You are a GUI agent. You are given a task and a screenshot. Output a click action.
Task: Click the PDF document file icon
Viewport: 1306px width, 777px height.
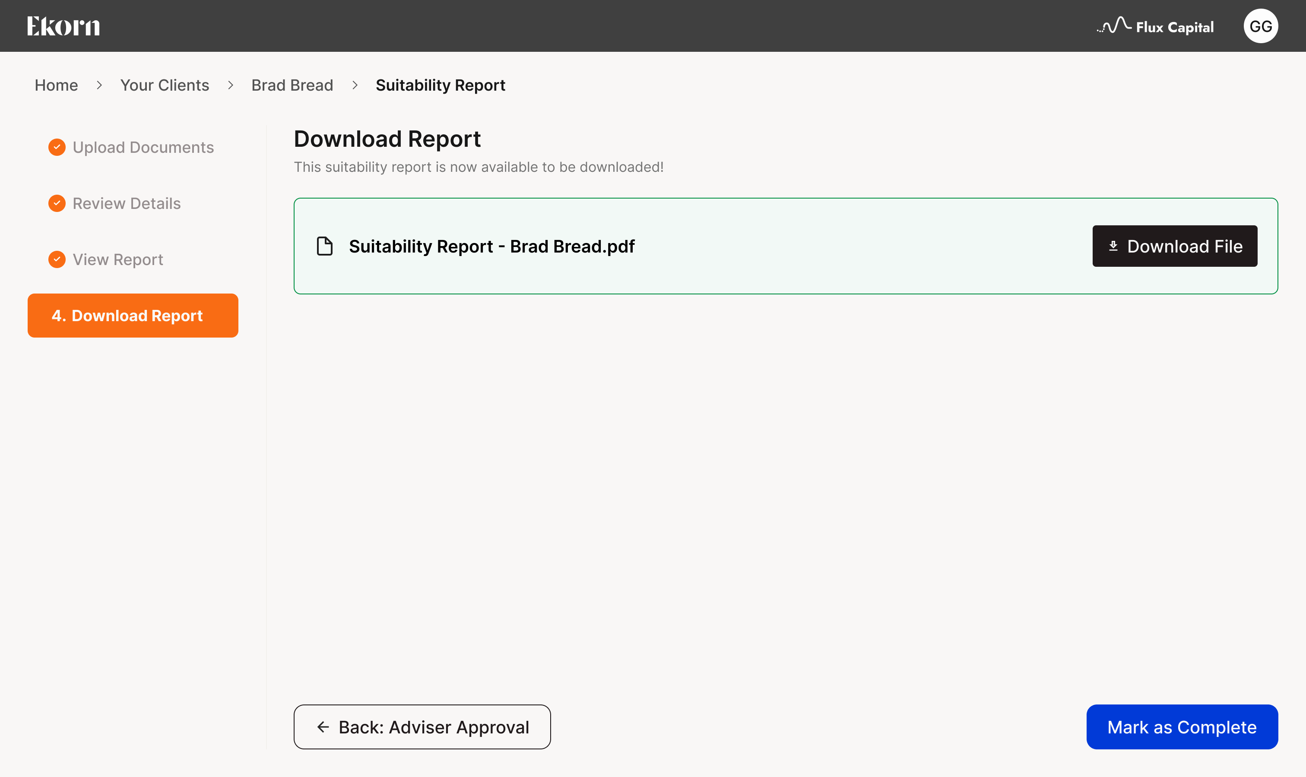(x=325, y=246)
